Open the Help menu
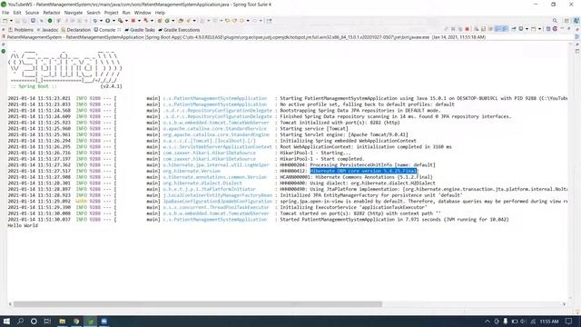This screenshot has height=327, width=581. (x=160, y=13)
